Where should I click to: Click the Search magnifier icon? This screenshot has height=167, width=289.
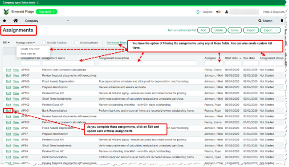(260, 21)
